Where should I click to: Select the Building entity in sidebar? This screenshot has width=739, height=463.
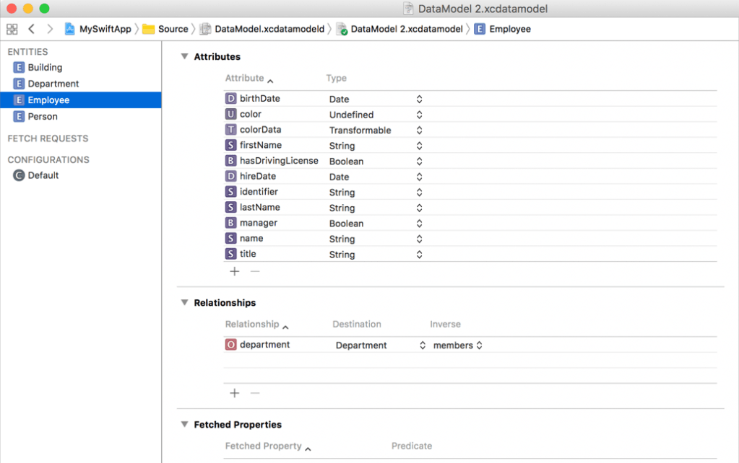[45, 67]
